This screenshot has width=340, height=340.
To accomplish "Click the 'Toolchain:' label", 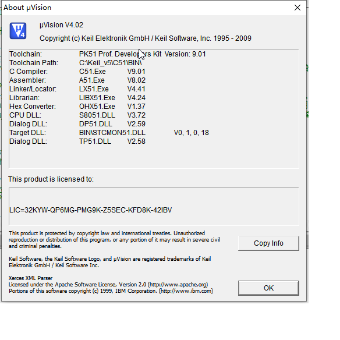I will [x=26, y=54].
